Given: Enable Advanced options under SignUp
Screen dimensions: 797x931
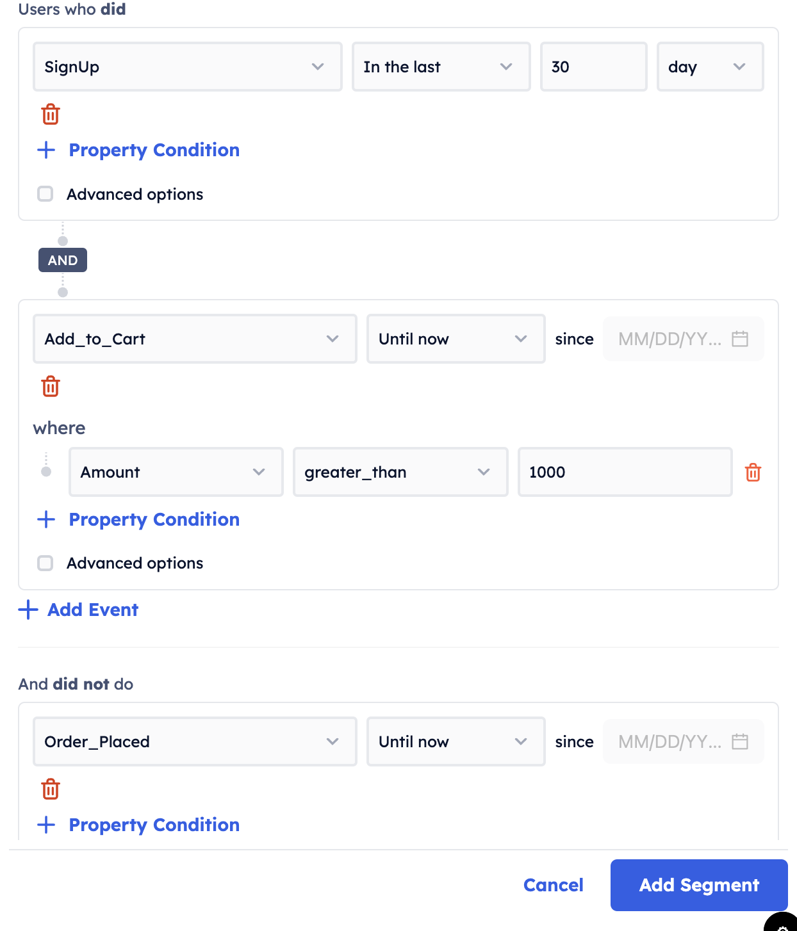Looking at the screenshot, I should click(45, 194).
